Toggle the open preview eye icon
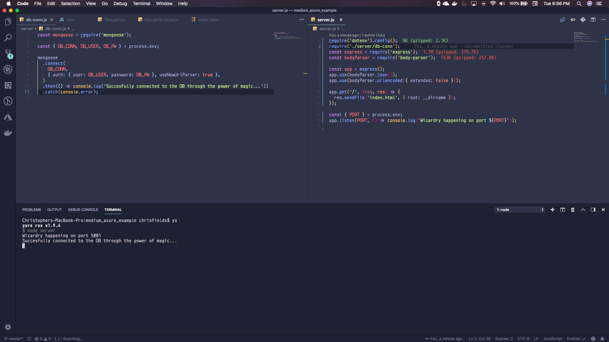Screen dimensions: 609x342 tap(573, 19)
